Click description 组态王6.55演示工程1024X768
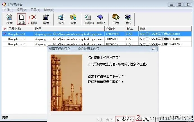Screen dimensions: 194x122 click(160, 44)
